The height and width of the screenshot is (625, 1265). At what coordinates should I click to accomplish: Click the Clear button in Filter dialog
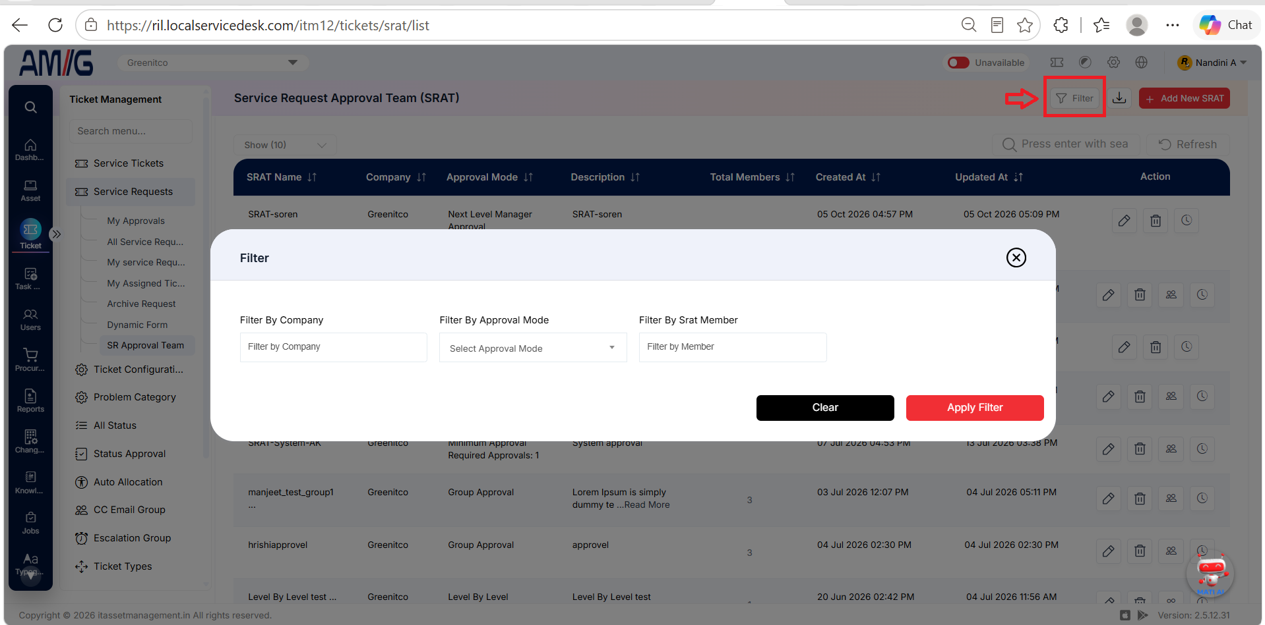click(825, 408)
